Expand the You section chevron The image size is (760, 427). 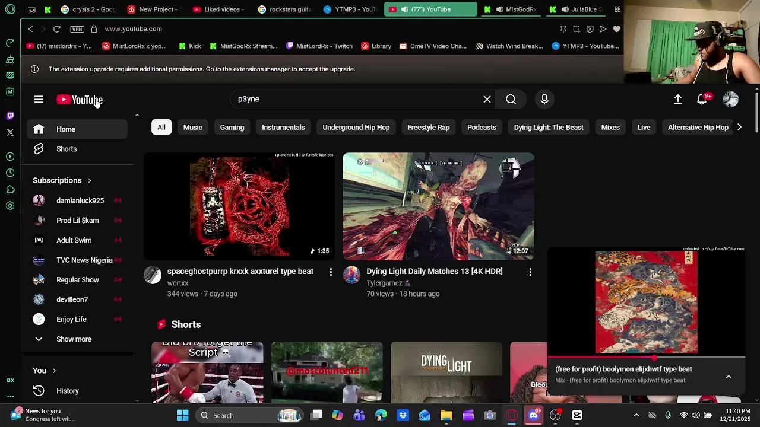[x=54, y=371]
